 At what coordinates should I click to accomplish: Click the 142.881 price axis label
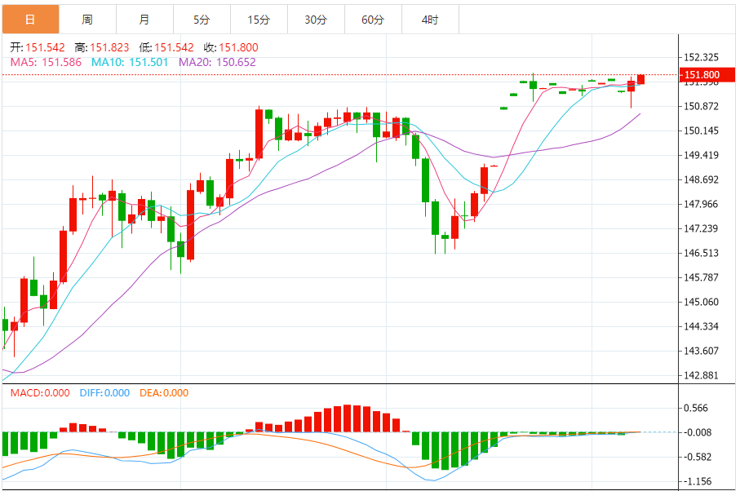coord(701,375)
